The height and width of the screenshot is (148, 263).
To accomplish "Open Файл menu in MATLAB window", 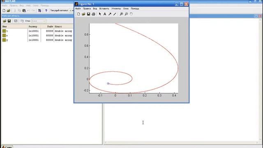I will [5, 5].
